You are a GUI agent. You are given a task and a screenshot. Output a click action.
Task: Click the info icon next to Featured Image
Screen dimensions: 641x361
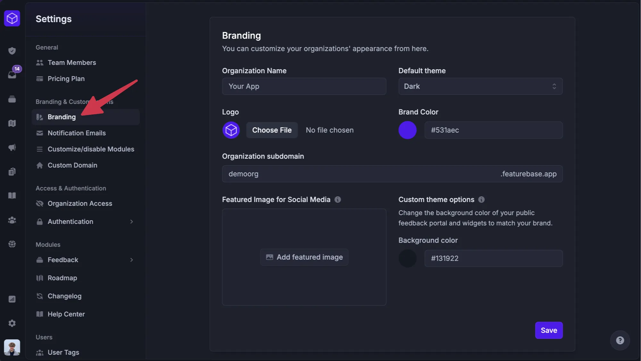tap(337, 200)
